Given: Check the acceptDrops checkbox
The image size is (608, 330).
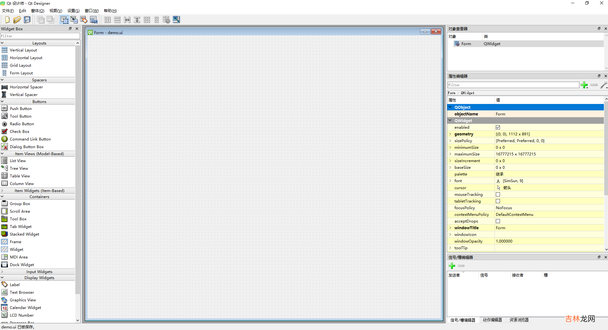Looking at the screenshot, I should pos(498,221).
